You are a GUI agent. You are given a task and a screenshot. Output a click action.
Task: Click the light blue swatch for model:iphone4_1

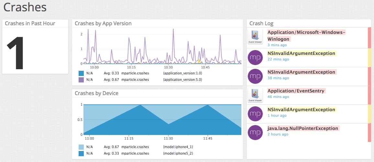81,147
